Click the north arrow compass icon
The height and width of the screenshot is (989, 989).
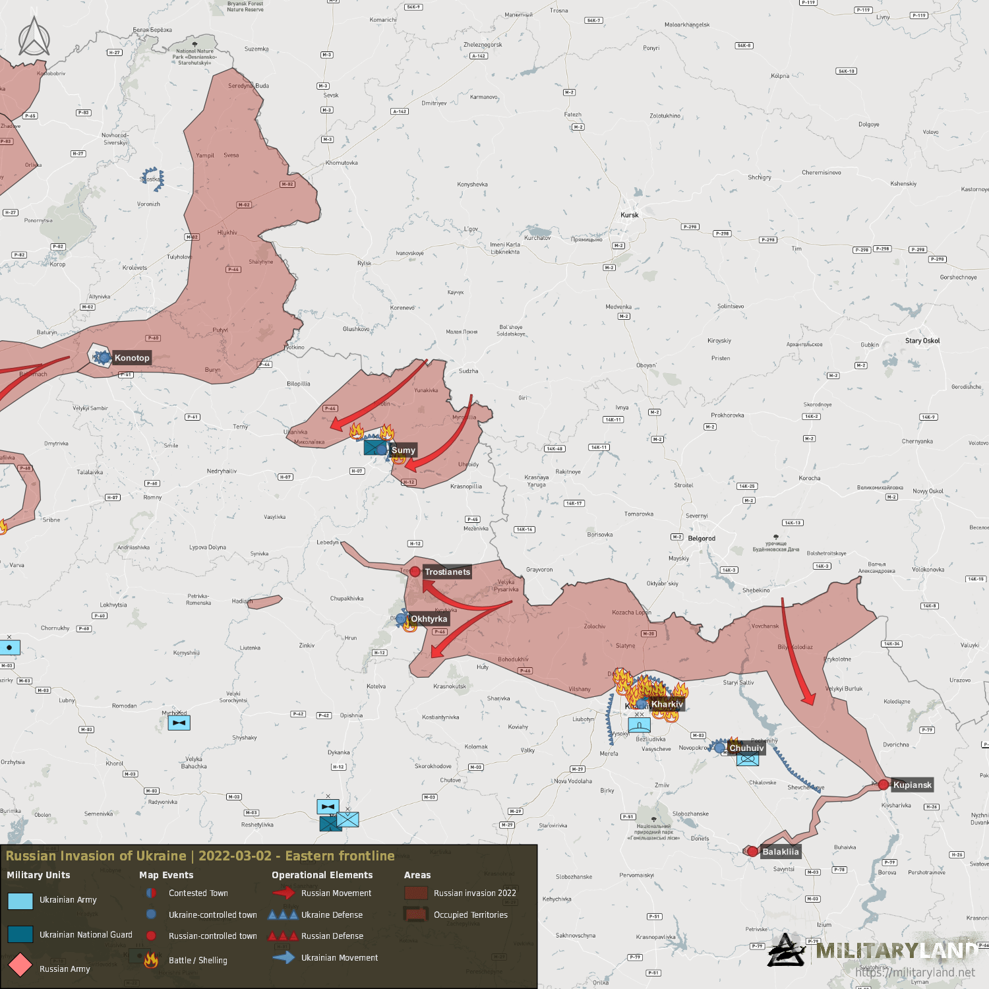pos(34,37)
